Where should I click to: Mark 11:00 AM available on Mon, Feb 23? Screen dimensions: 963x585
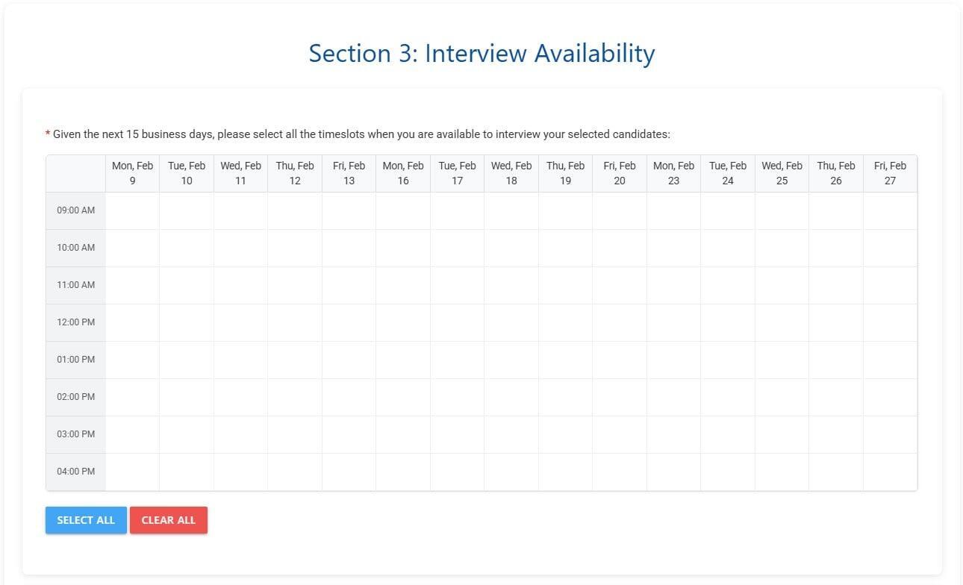click(673, 285)
